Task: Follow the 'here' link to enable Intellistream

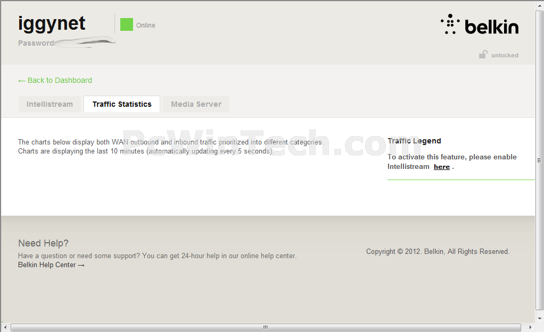Action: click(x=442, y=167)
